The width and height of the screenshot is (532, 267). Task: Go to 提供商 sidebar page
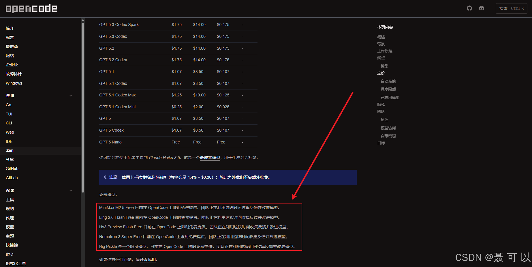[x=12, y=46]
